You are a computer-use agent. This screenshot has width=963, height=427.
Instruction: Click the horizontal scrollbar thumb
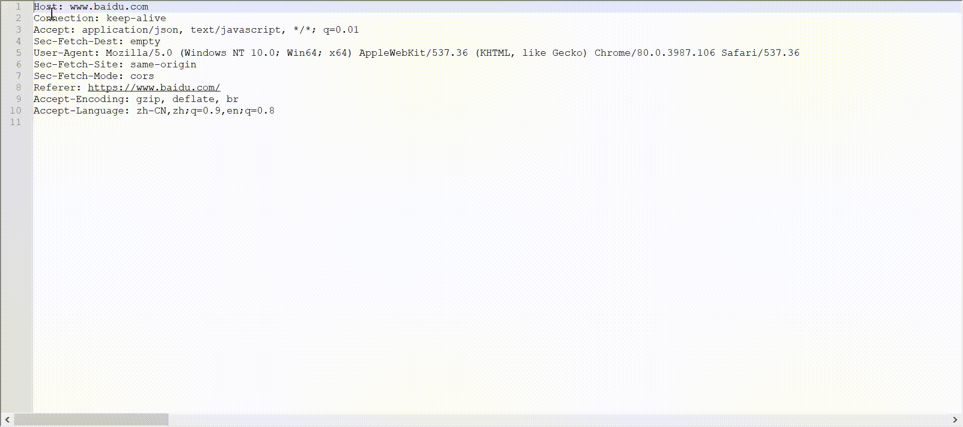click(91, 419)
